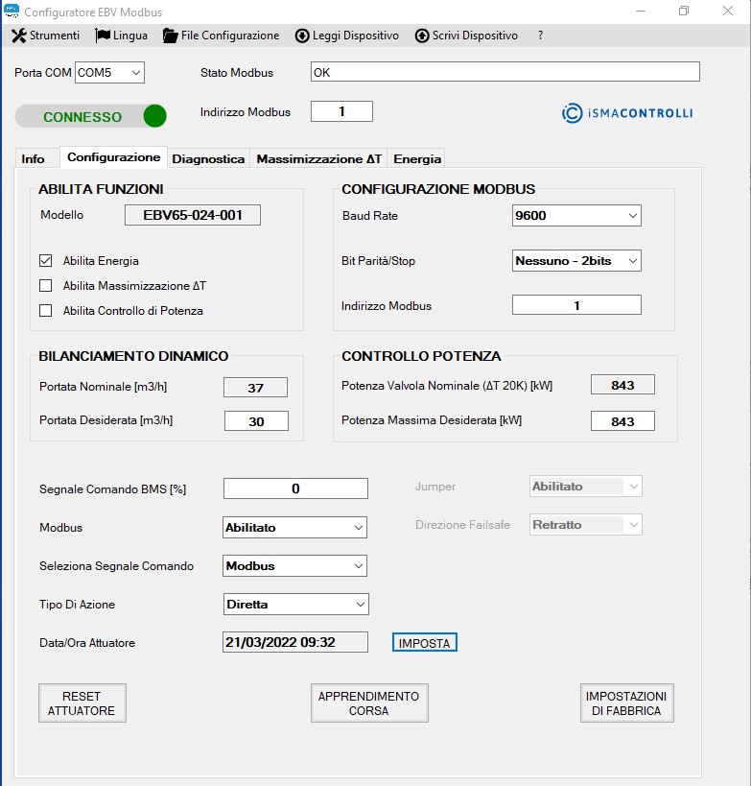
Task: Click the Portata Desiderata input field
Action: tap(256, 420)
